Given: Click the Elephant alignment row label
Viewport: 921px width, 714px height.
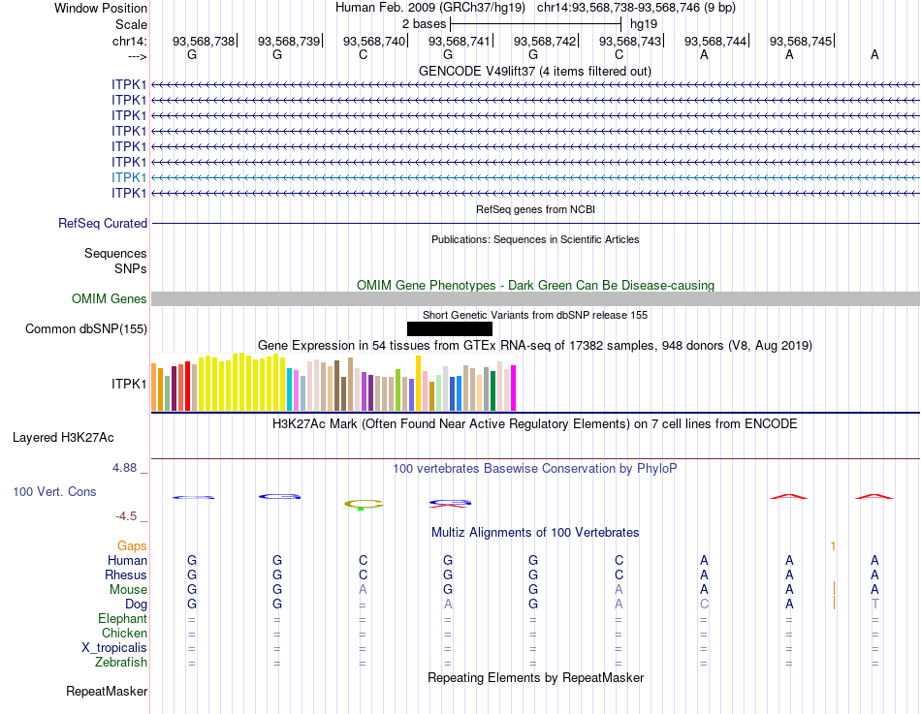Looking at the screenshot, I should pos(122,619).
